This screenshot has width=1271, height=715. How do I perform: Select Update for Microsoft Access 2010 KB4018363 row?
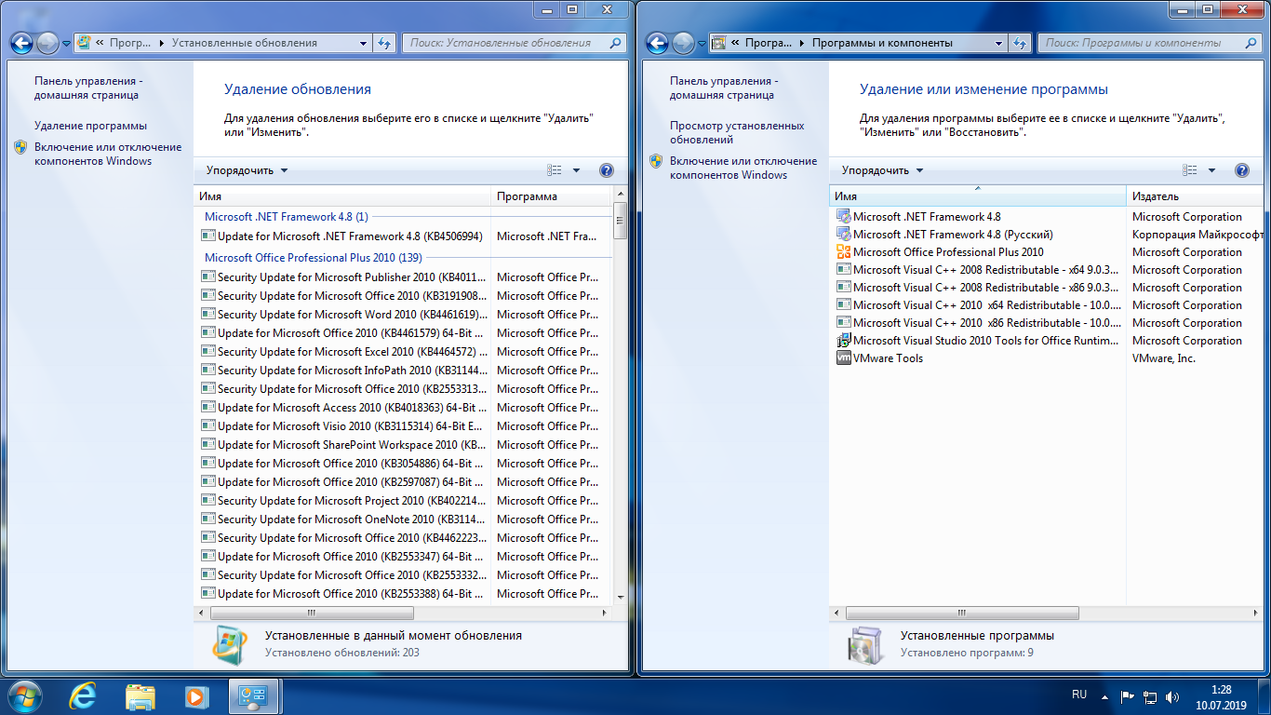point(404,408)
